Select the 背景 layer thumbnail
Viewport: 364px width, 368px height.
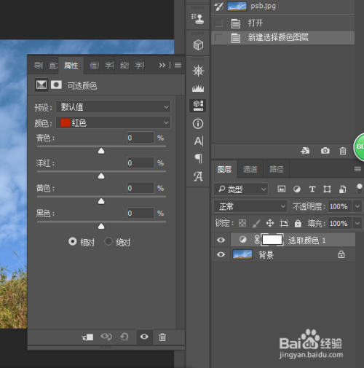(242, 254)
